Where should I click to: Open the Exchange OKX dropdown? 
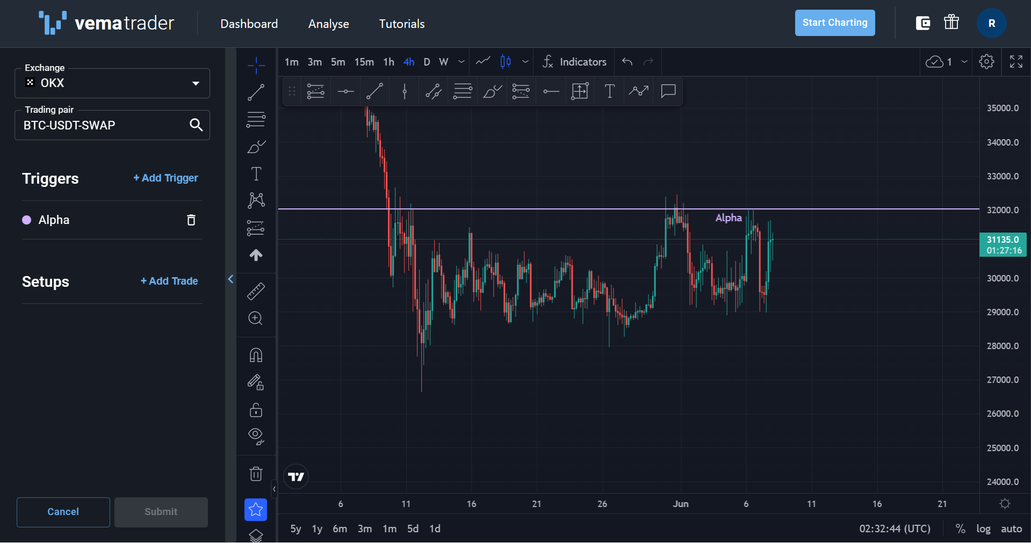tap(112, 83)
